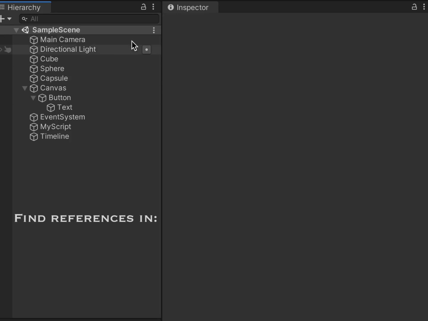Screen dimensions: 428x321
Task: Select the MyScript object
Action: (x=56, y=127)
